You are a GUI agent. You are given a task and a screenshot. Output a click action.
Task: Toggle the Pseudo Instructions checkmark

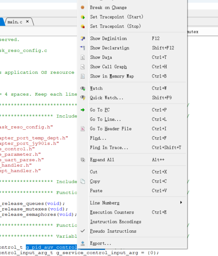tap(83, 231)
